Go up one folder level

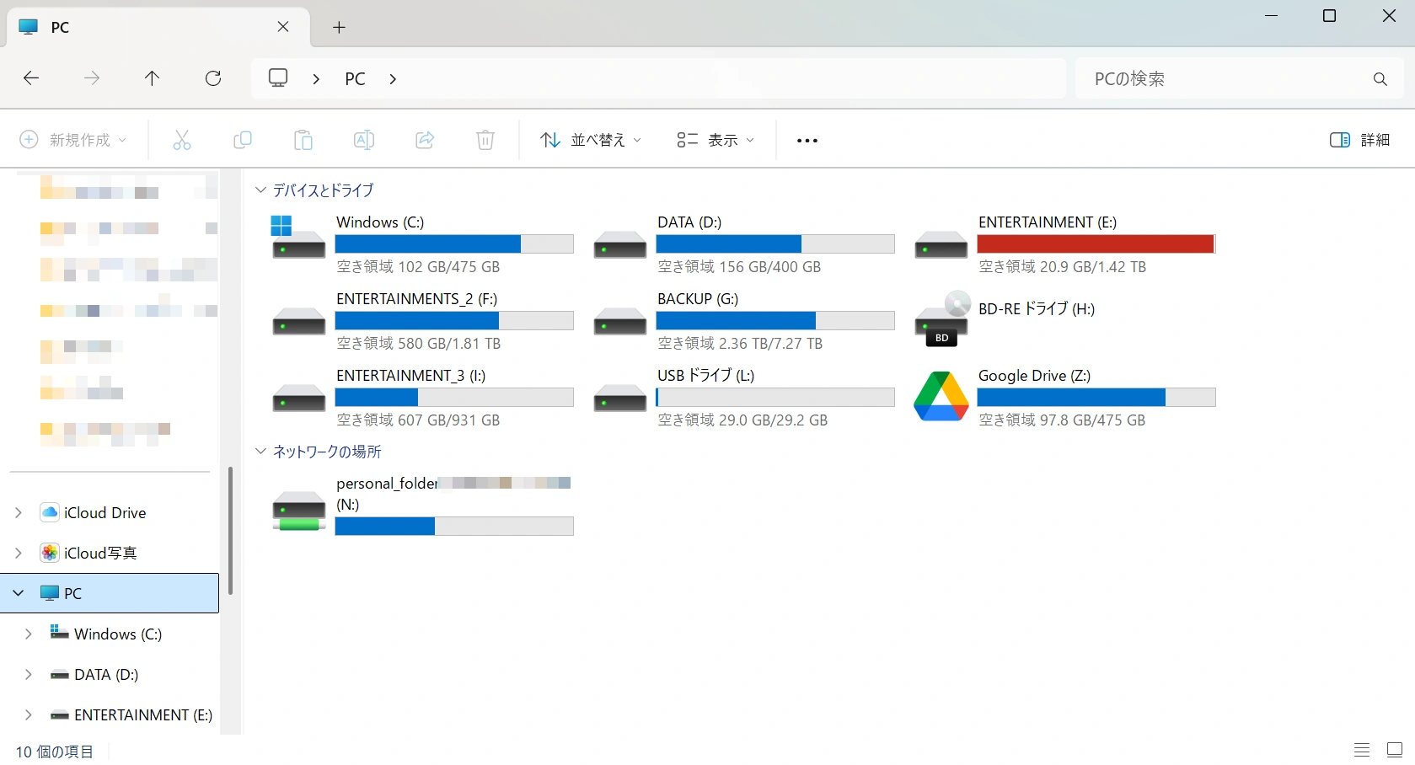[x=152, y=78]
